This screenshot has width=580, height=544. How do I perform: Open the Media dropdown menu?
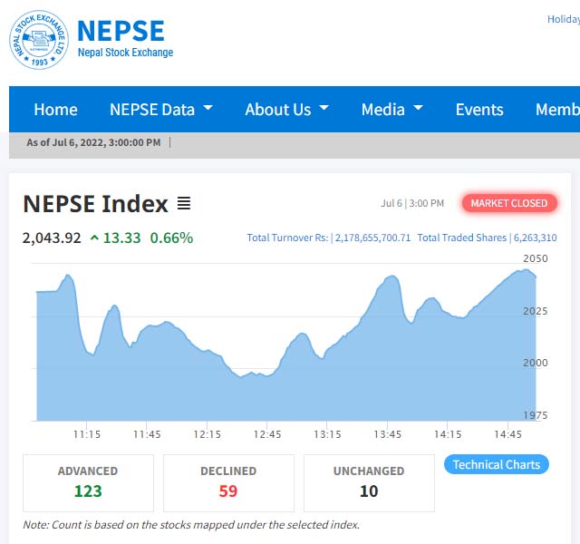tap(392, 110)
